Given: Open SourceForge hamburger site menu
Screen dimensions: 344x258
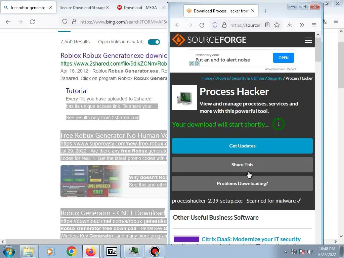Looking at the screenshot, I should pos(308,40).
